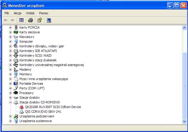Select the Stacje dysków label
188x132 pixels.
29,98
